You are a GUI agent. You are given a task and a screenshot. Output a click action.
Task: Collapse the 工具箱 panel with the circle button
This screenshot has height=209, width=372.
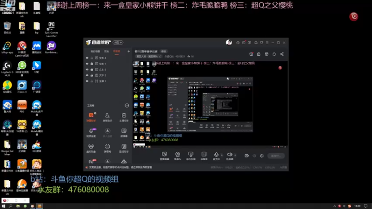click(x=126, y=105)
